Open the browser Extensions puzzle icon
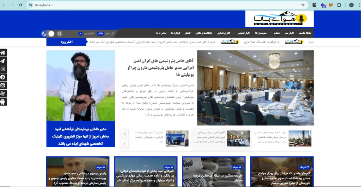 339,5
